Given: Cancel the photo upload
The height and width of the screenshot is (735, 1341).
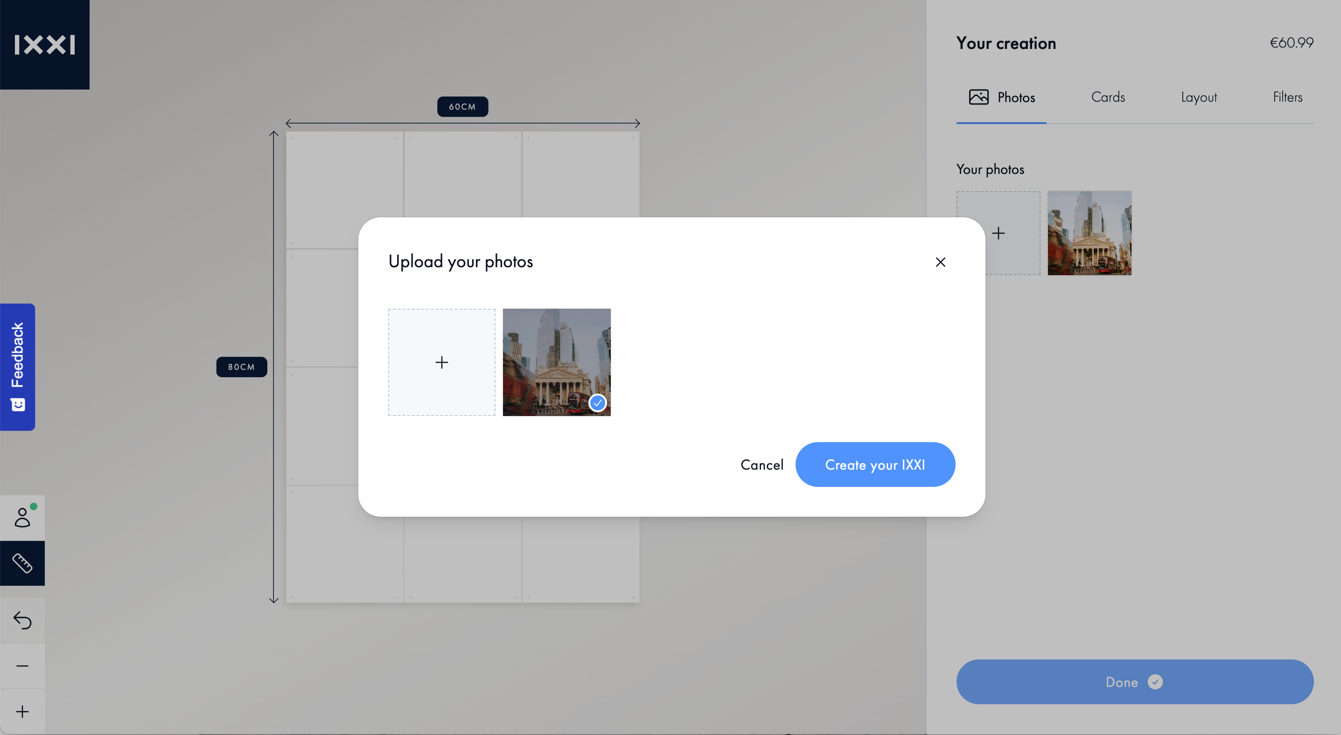Looking at the screenshot, I should point(761,465).
